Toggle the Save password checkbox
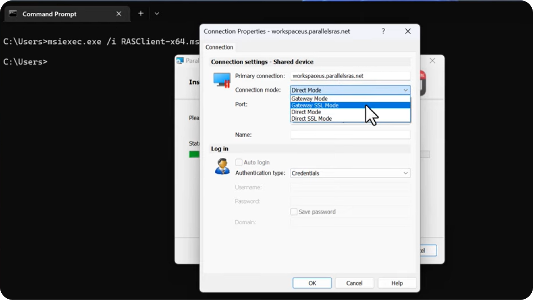The width and height of the screenshot is (533, 300). point(294,212)
